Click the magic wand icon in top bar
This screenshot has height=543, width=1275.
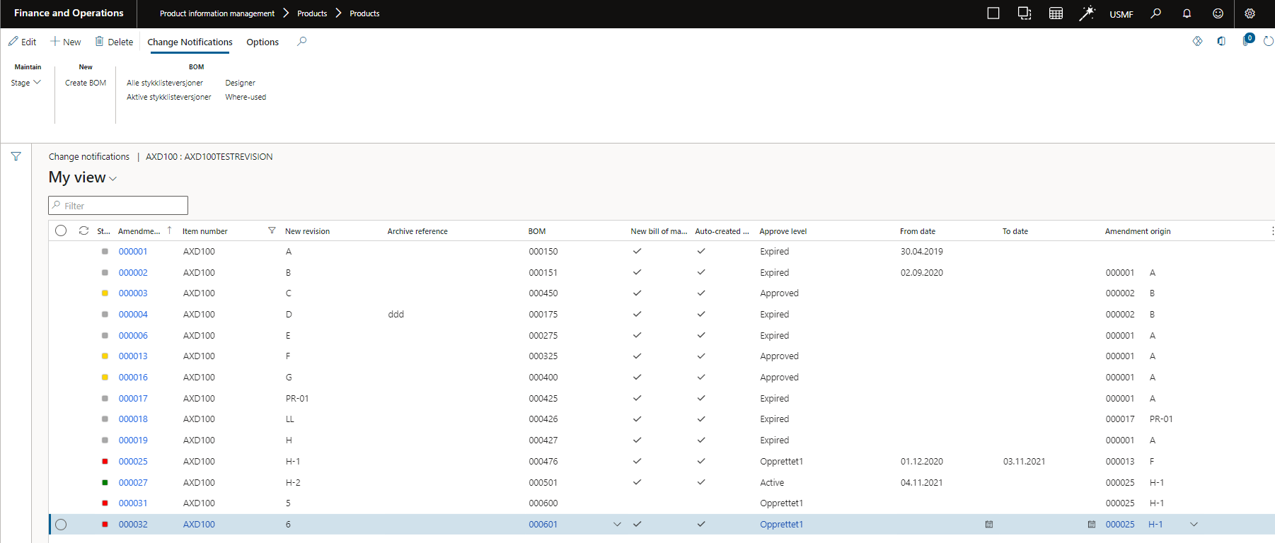1087,13
